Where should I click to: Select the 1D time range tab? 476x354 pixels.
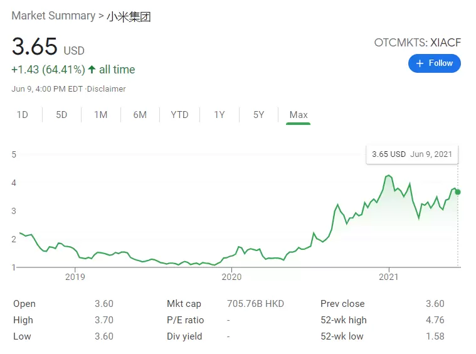point(23,115)
